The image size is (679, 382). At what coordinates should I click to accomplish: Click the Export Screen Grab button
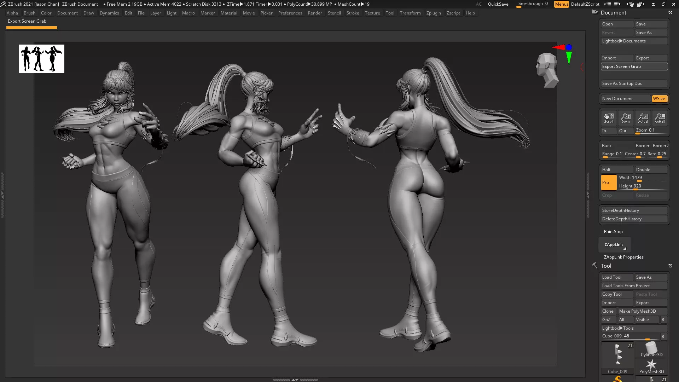tap(634, 66)
